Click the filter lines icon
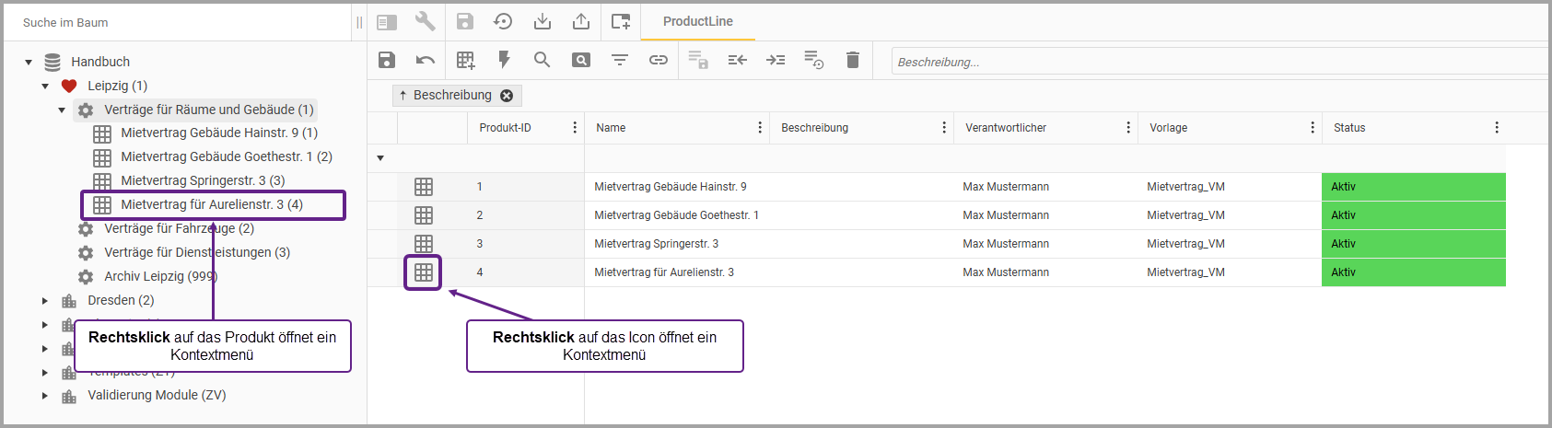Viewport: 1552px width, 428px height. tap(620, 60)
